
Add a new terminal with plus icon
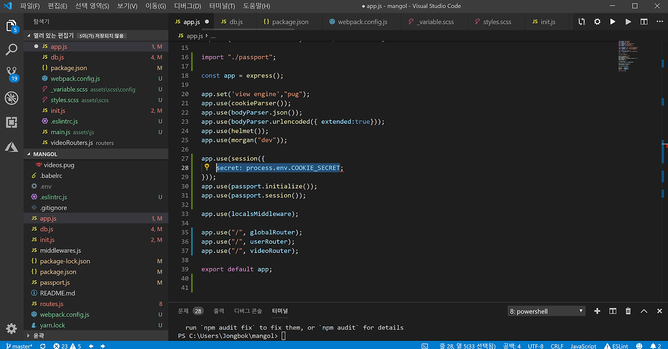tap(598, 311)
